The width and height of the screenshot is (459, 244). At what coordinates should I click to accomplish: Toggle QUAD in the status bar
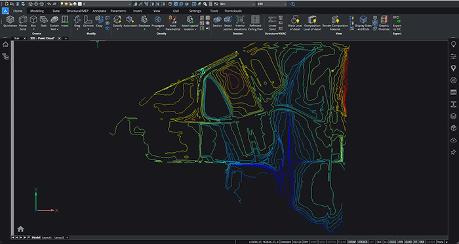pos(409,242)
